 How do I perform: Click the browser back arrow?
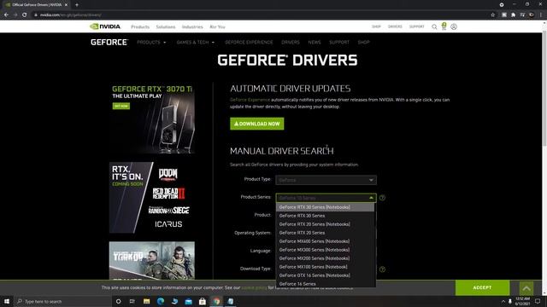(6, 15)
